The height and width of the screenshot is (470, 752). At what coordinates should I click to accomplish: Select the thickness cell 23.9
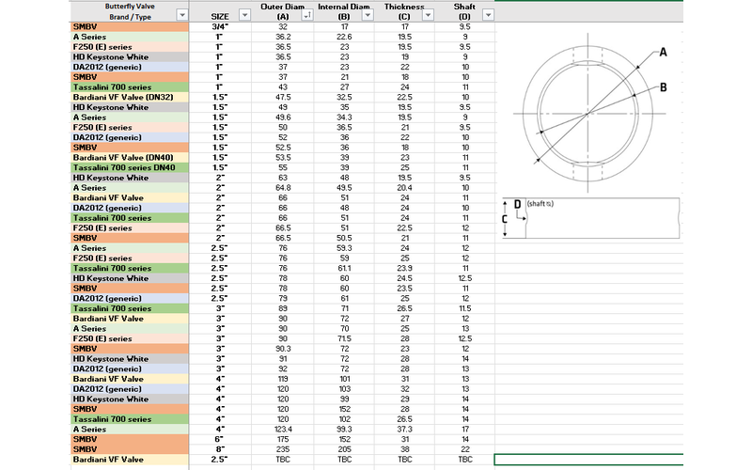pyautogui.click(x=404, y=269)
